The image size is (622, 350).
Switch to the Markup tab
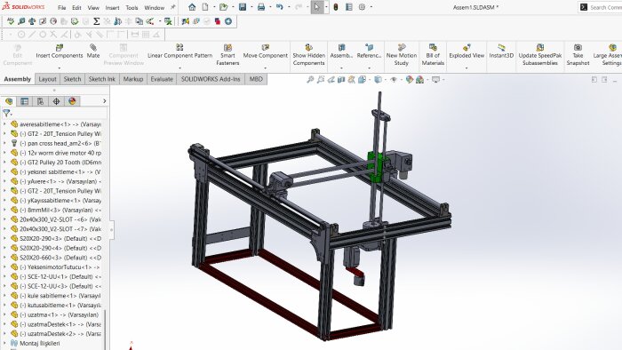pyautogui.click(x=133, y=79)
